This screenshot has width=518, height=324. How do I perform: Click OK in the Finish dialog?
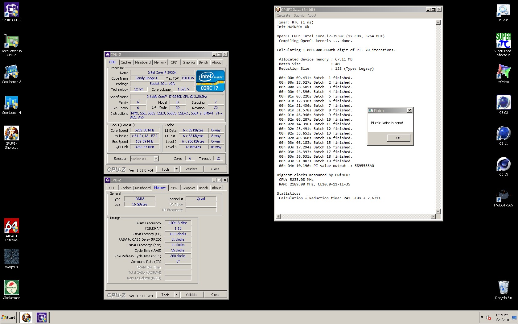(x=398, y=138)
